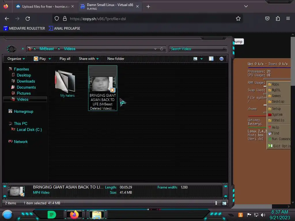Open the Pocket save icon
The height and width of the screenshot is (221, 295).
click(x=267, y=18)
